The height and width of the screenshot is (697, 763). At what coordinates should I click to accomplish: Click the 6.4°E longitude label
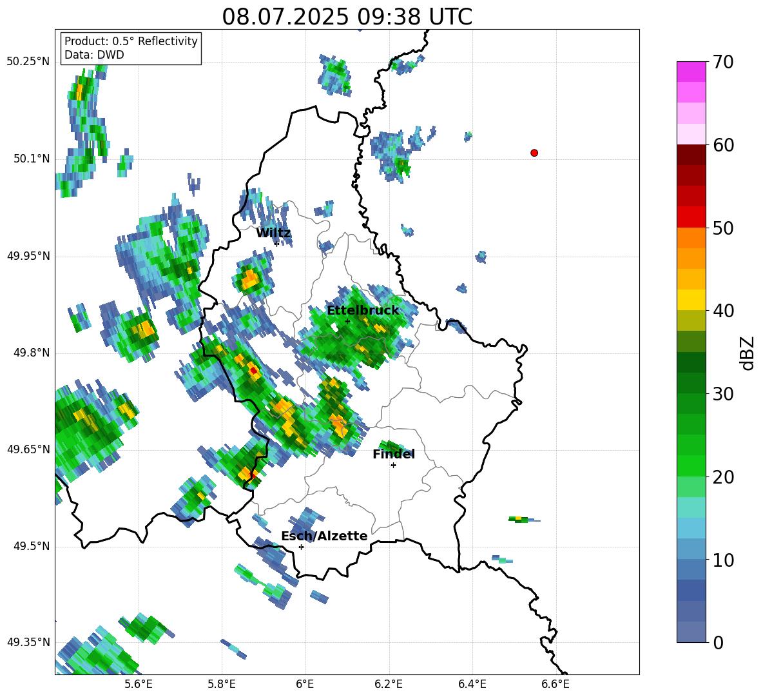coord(472,684)
